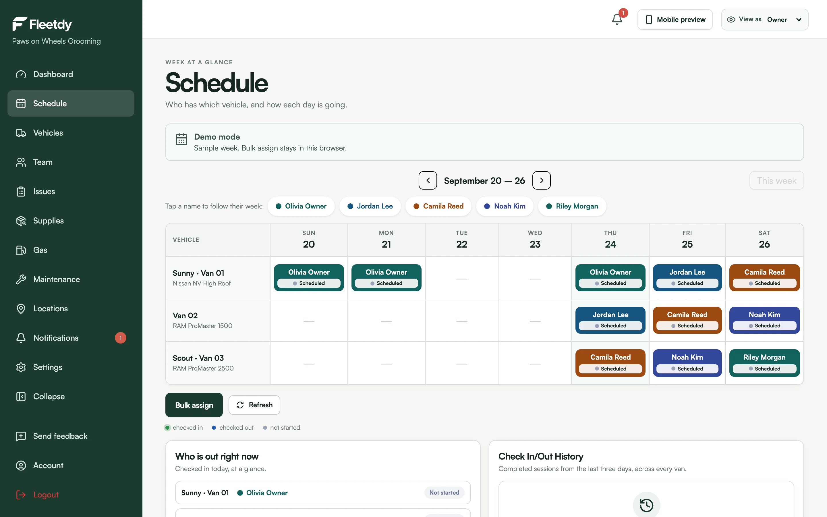Toggle the Noah Kim name filter chip
The image size is (827, 517).
pyautogui.click(x=505, y=206)
